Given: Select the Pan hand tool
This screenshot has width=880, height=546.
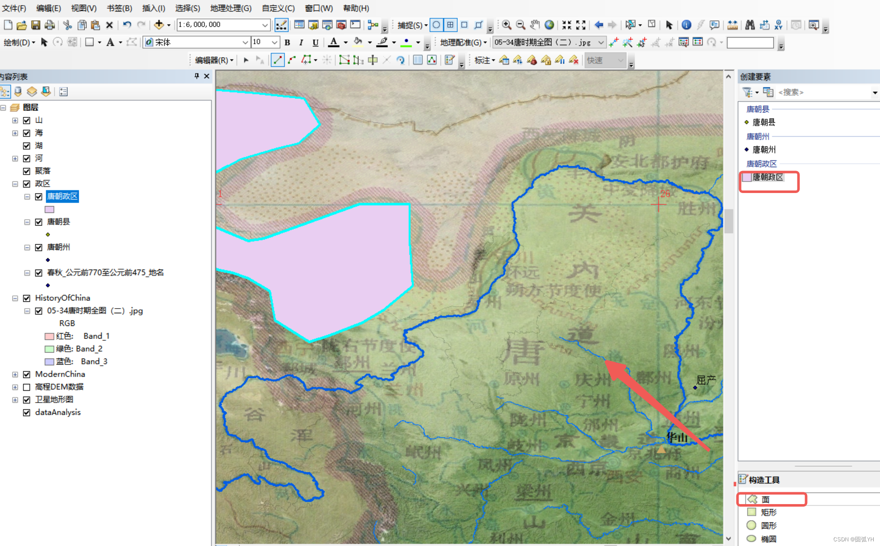Looking at the screenshot, I should tap(535, 25).
